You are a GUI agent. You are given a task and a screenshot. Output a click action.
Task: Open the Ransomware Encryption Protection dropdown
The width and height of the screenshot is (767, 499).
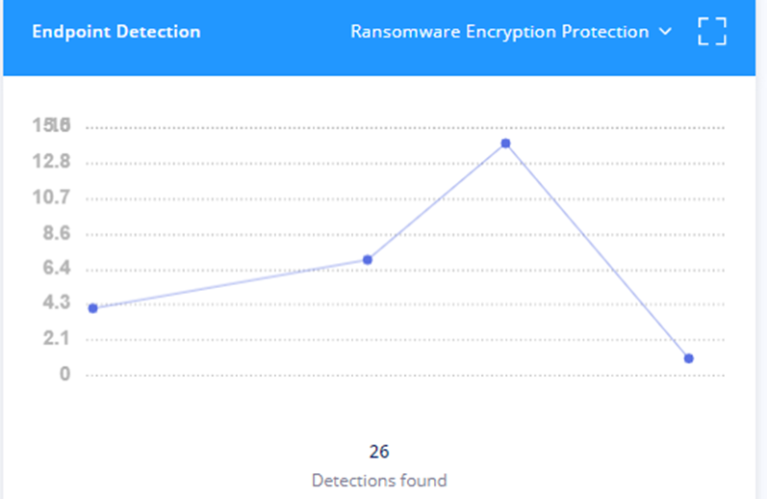click(x=511, y=32)
